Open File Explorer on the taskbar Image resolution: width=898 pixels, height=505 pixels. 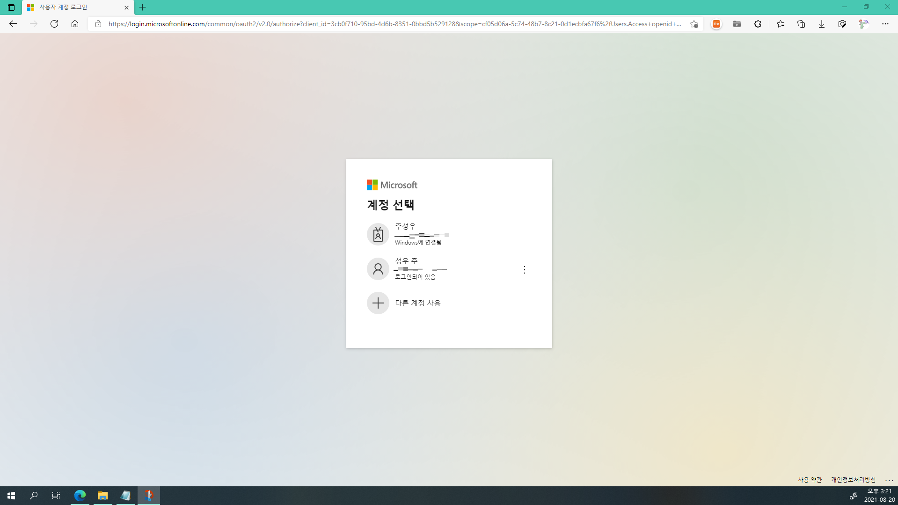click(x=103, y=496)
